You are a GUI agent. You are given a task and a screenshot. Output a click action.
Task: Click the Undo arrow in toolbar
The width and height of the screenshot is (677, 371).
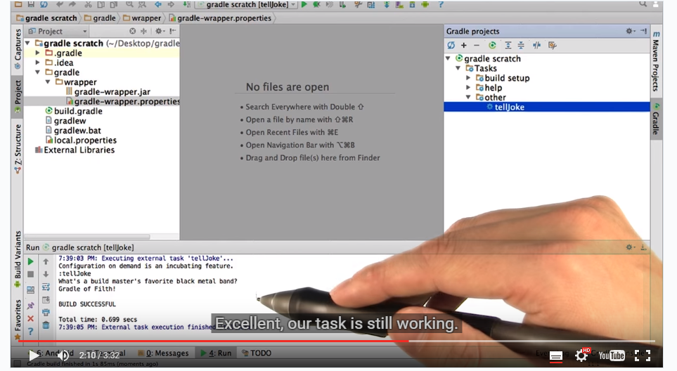(x=60, y=4)
